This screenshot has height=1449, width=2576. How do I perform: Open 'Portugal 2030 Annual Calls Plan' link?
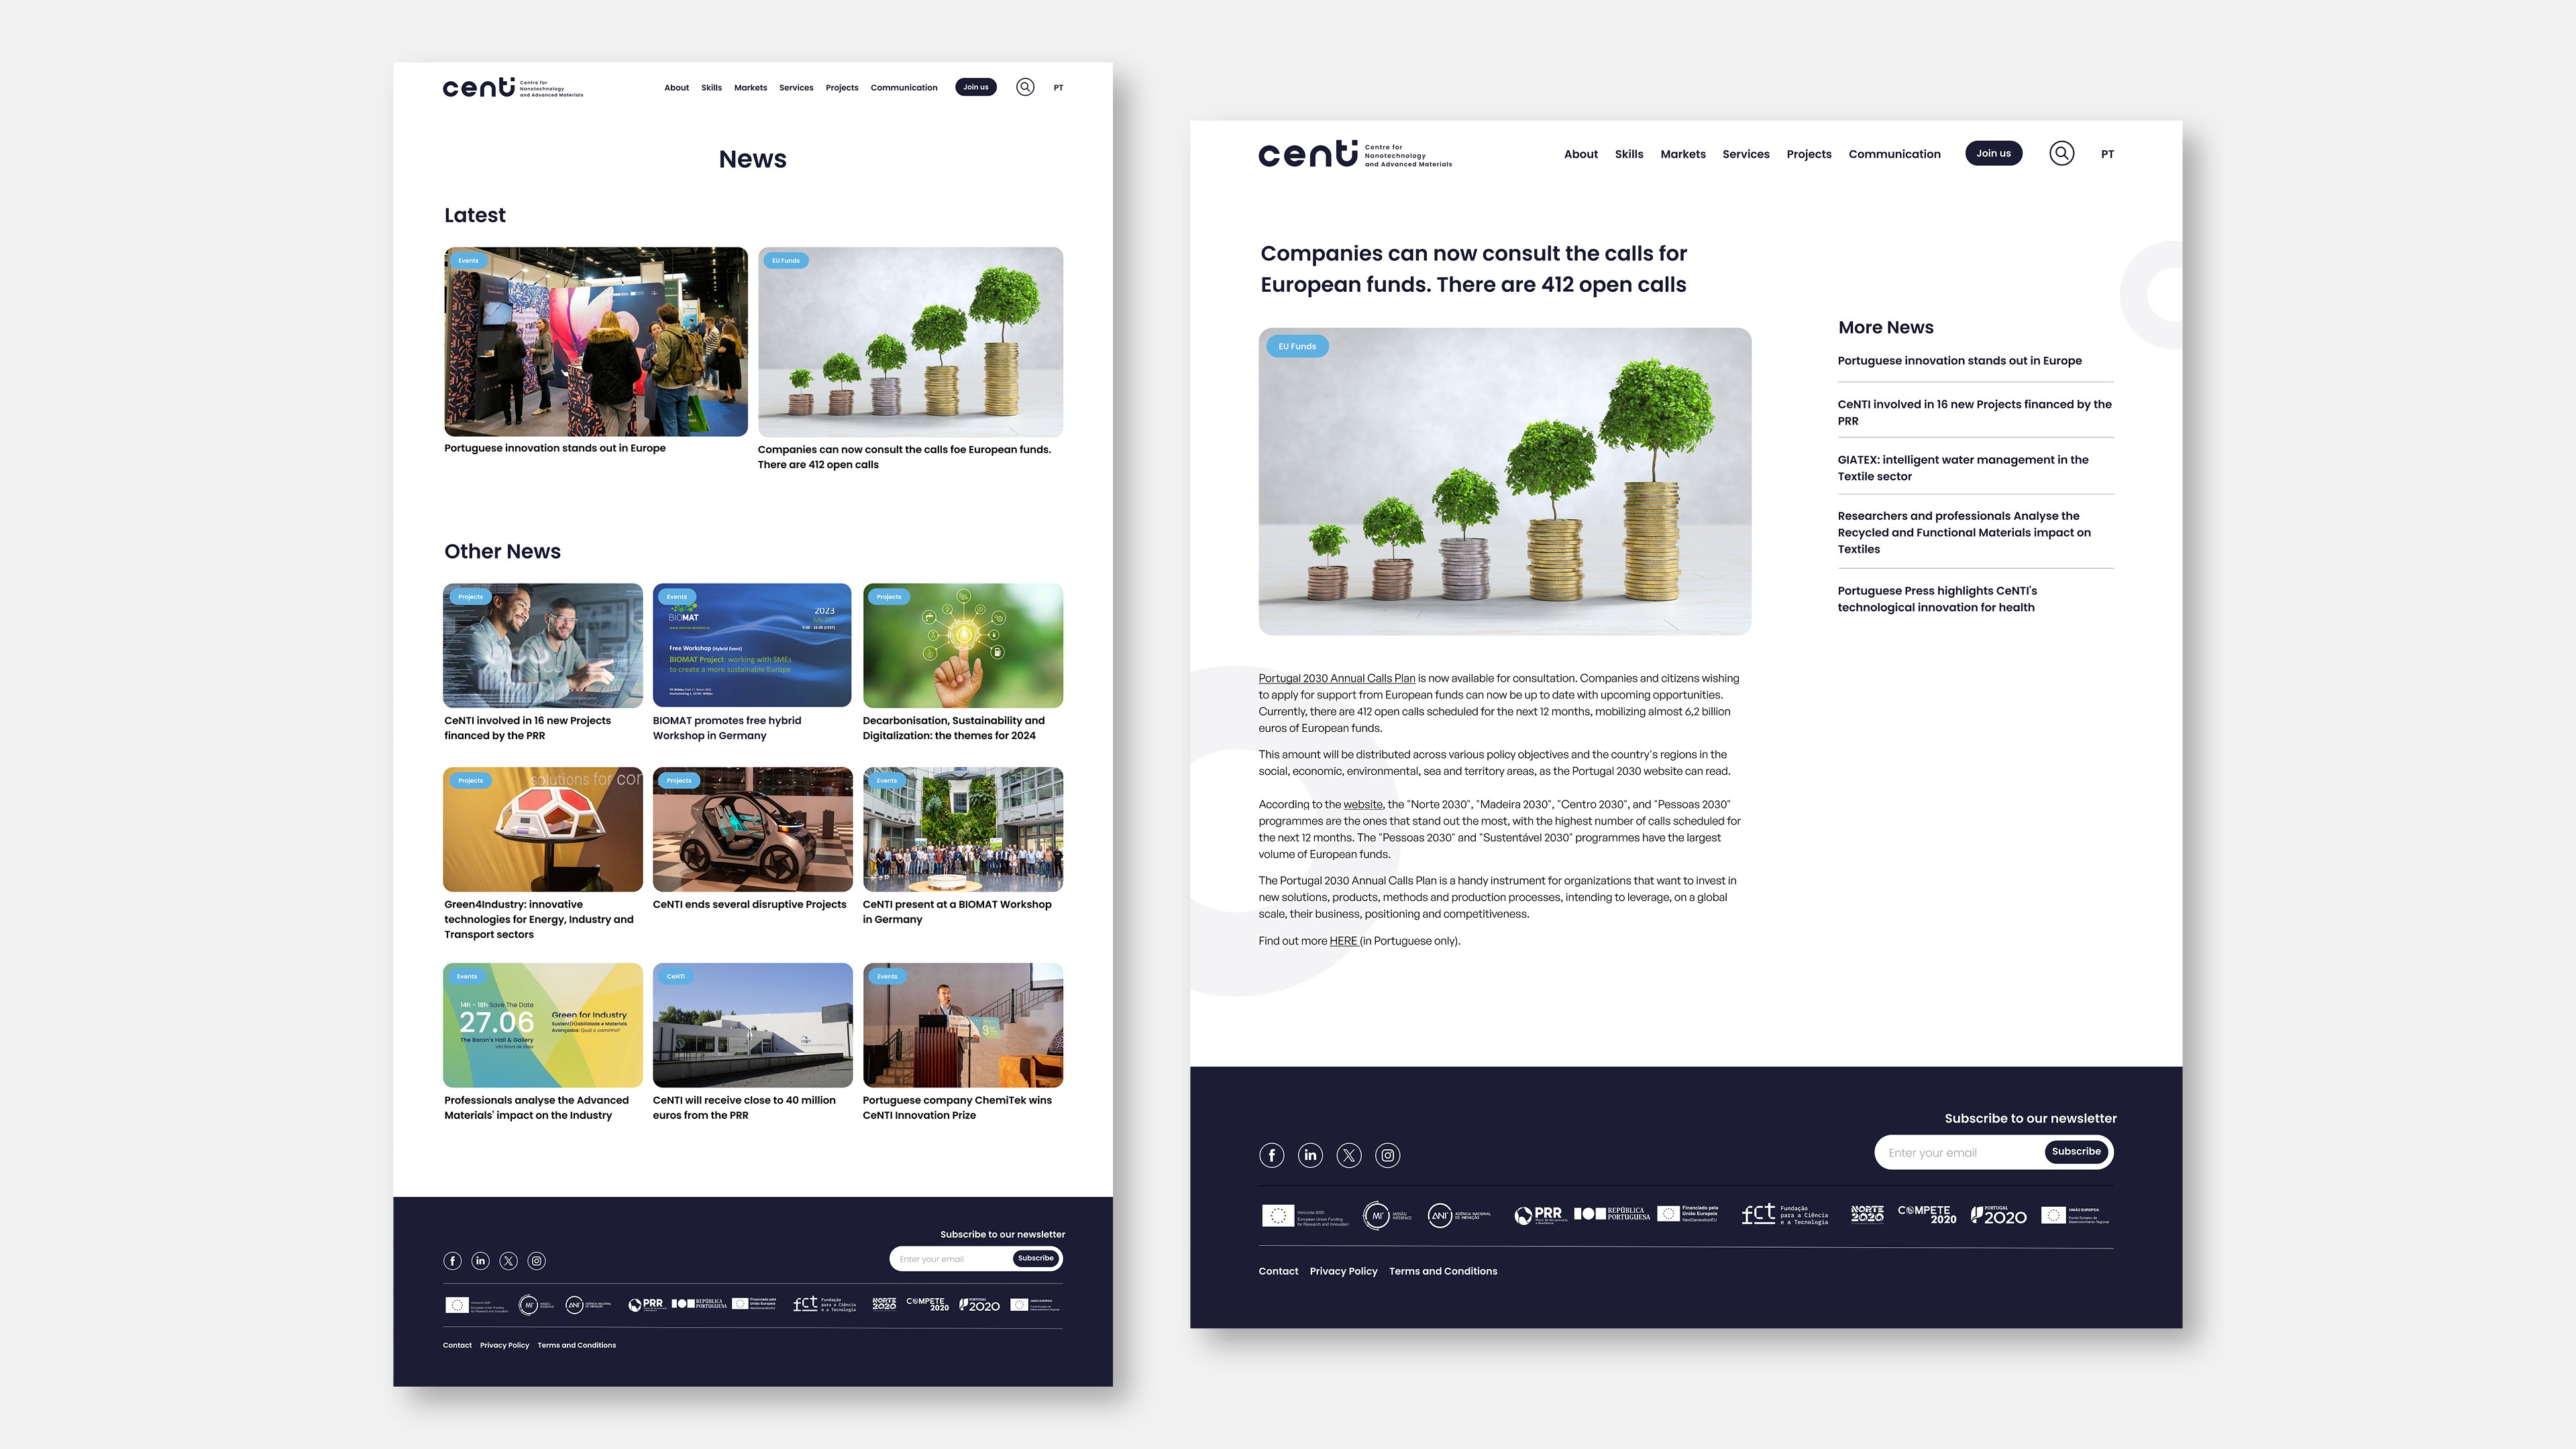[1336, 678]
